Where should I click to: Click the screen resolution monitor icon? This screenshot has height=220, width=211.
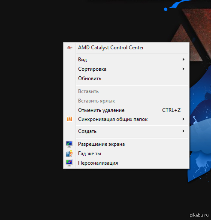[x=69, y=144]
